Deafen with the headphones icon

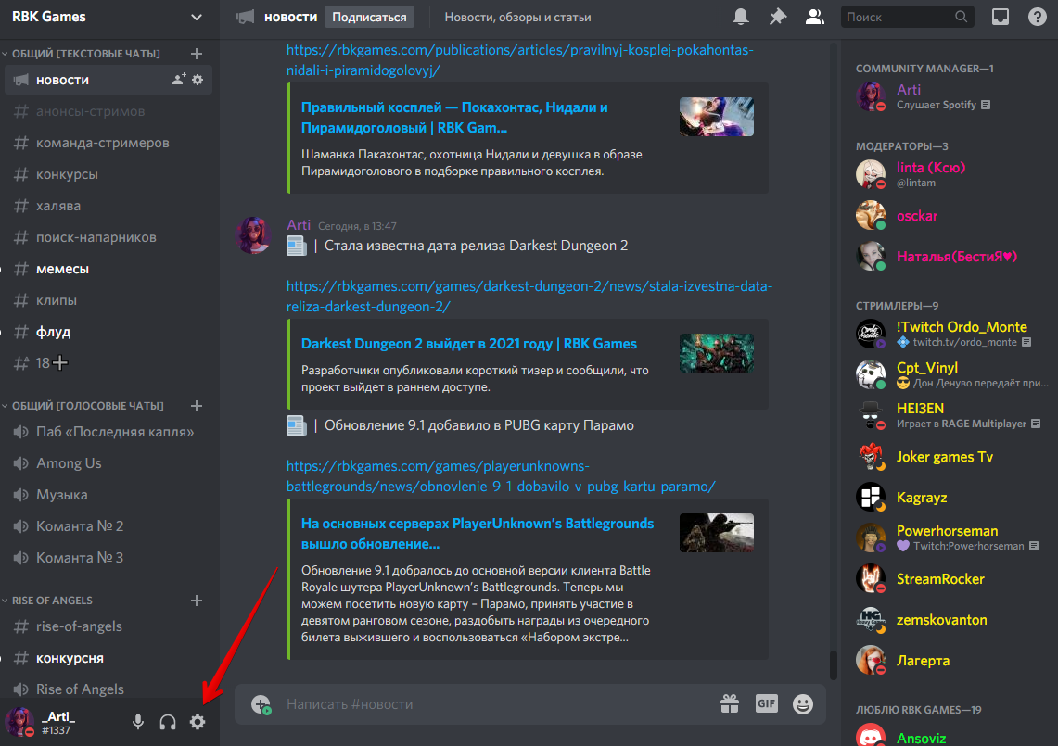tap(167, 722)
